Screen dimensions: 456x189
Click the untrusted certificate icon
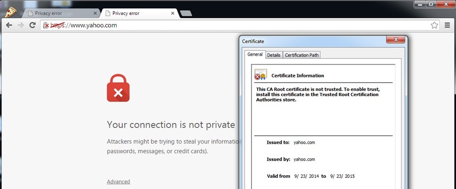pyautogui.click(x=260, y=74)
